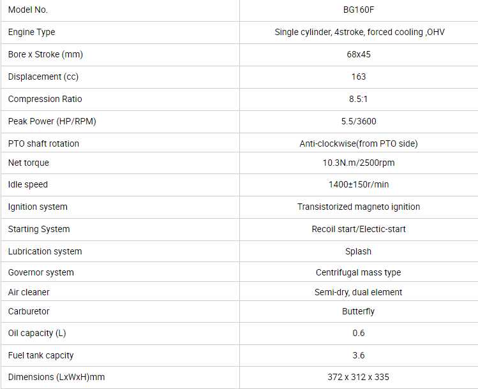Click the Semi-dry, dual element cell
This screenshot has height=389, width=478.
point(358,292)
